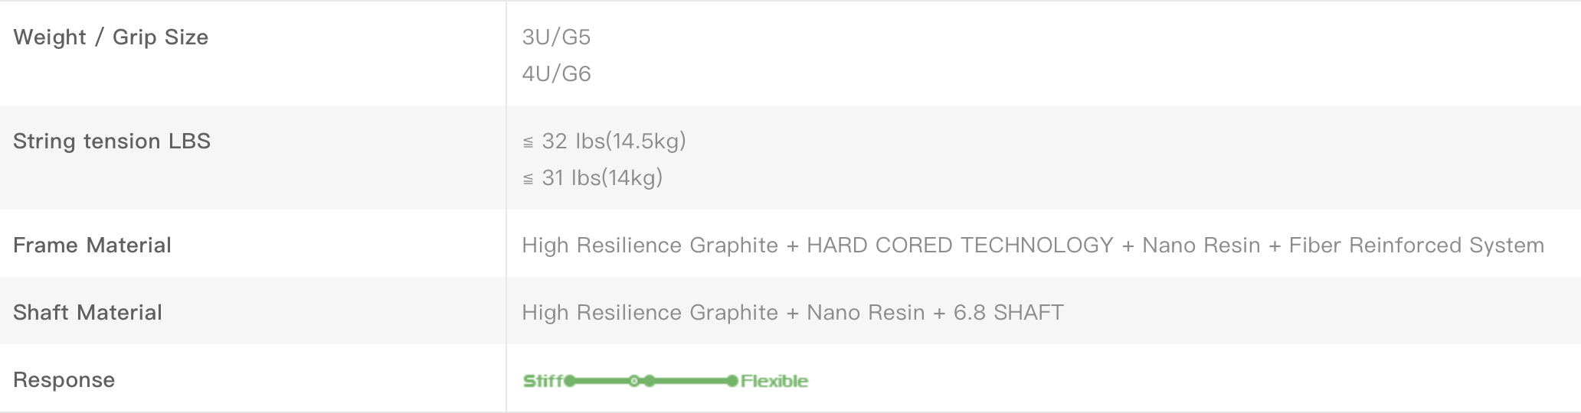Click the Response row label
Screen dimensions: 1581x413
click(64, 380)
